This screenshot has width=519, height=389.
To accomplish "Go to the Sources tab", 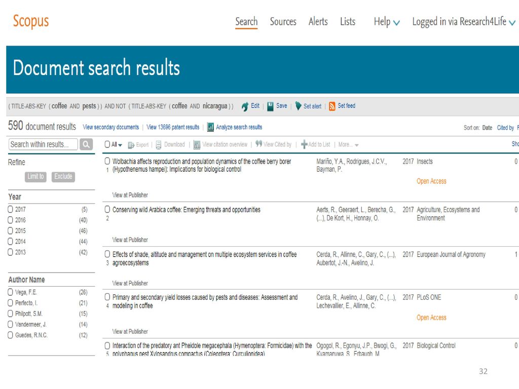I will [283, 22].
